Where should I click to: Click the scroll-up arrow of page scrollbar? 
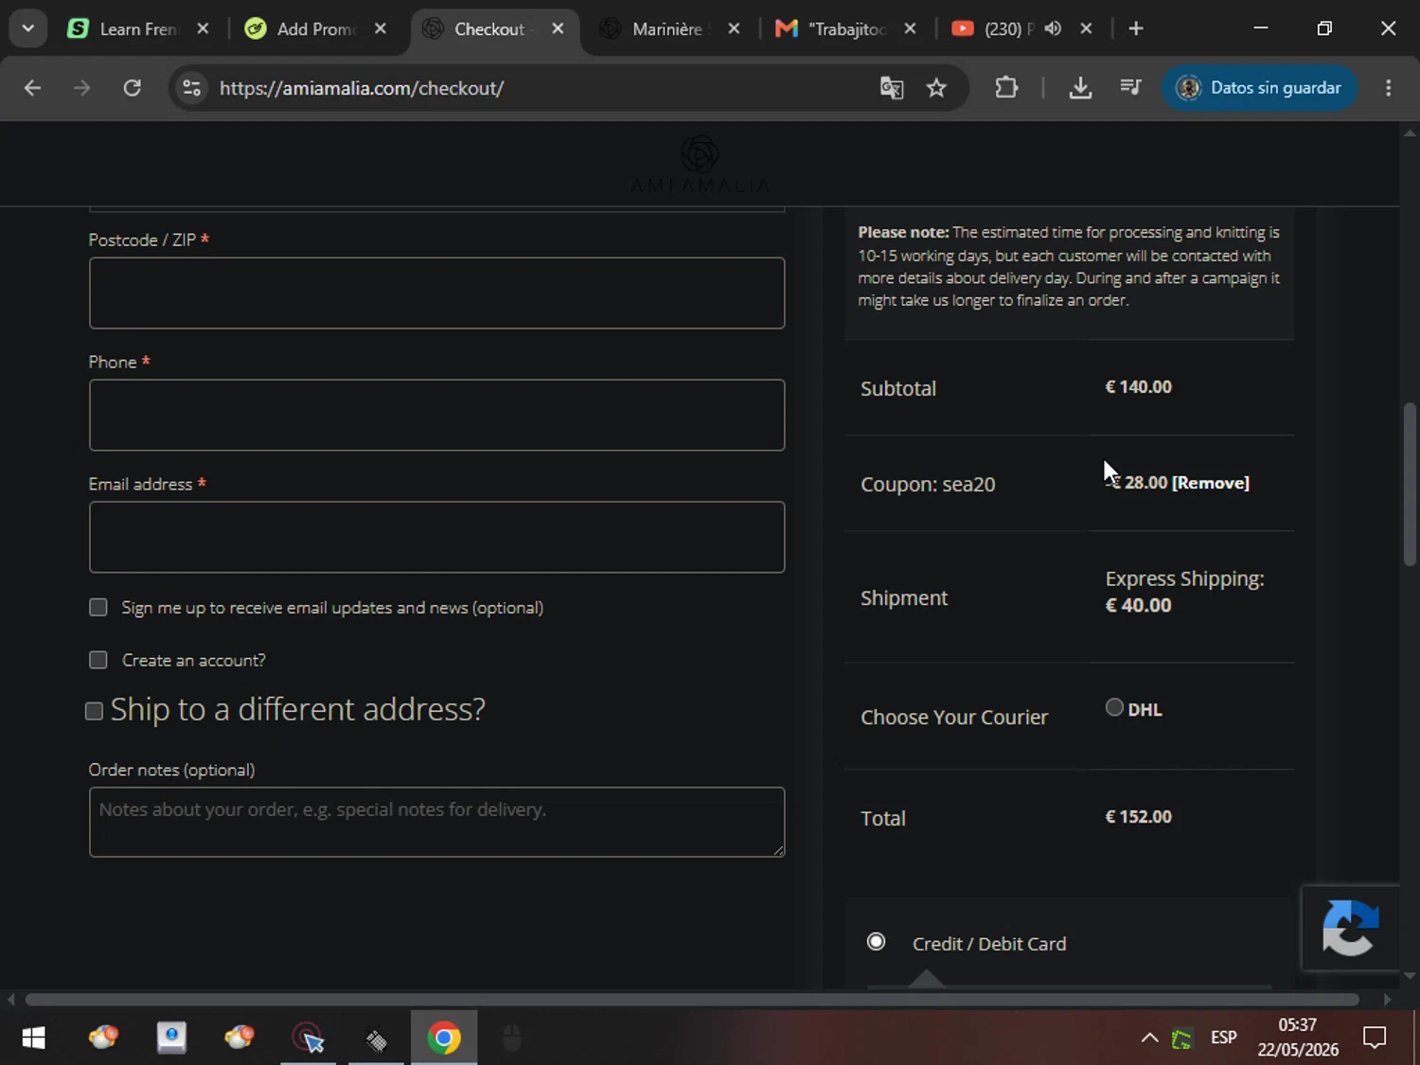click(x=1410, y=133)
